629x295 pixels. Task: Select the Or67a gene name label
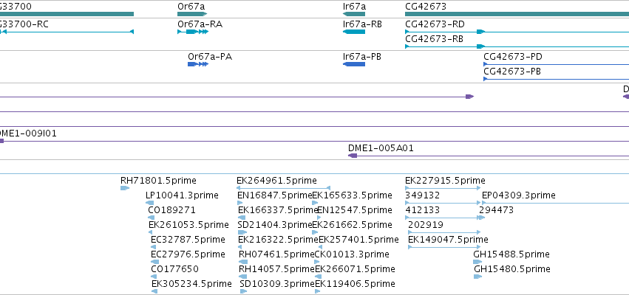(191, 7)
